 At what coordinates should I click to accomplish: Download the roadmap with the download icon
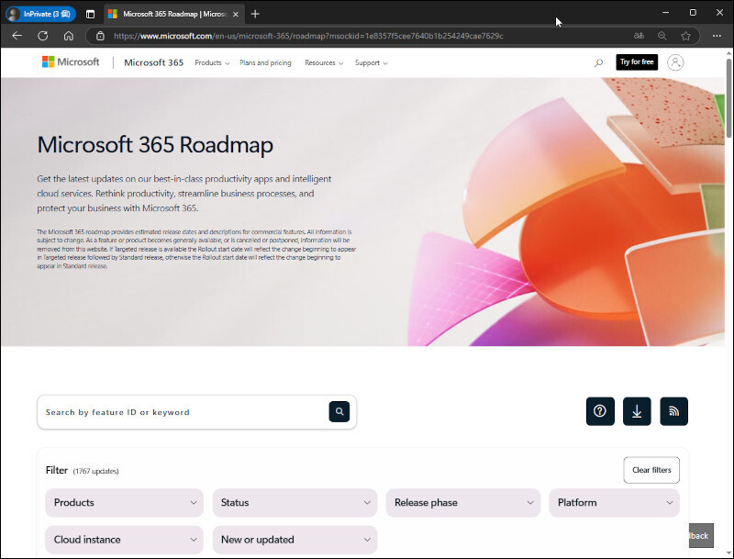(x=637, y=411)
